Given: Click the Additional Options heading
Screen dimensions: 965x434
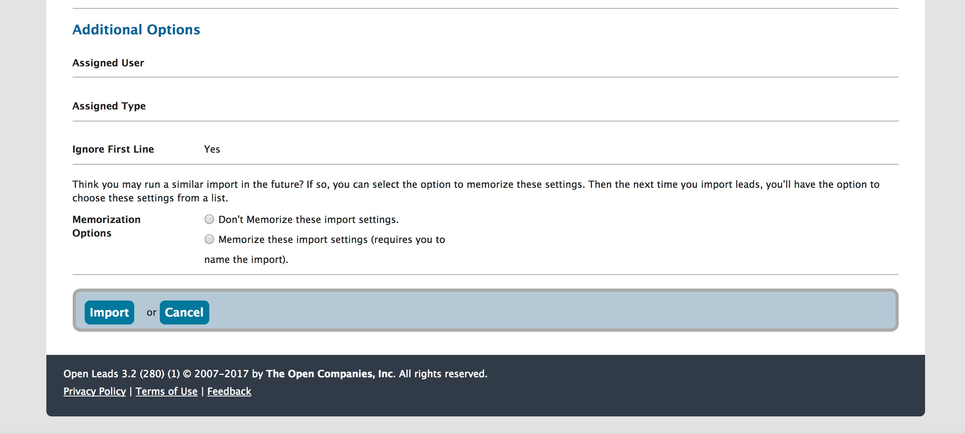Looking at the screenshot, I should coord(136,30).
